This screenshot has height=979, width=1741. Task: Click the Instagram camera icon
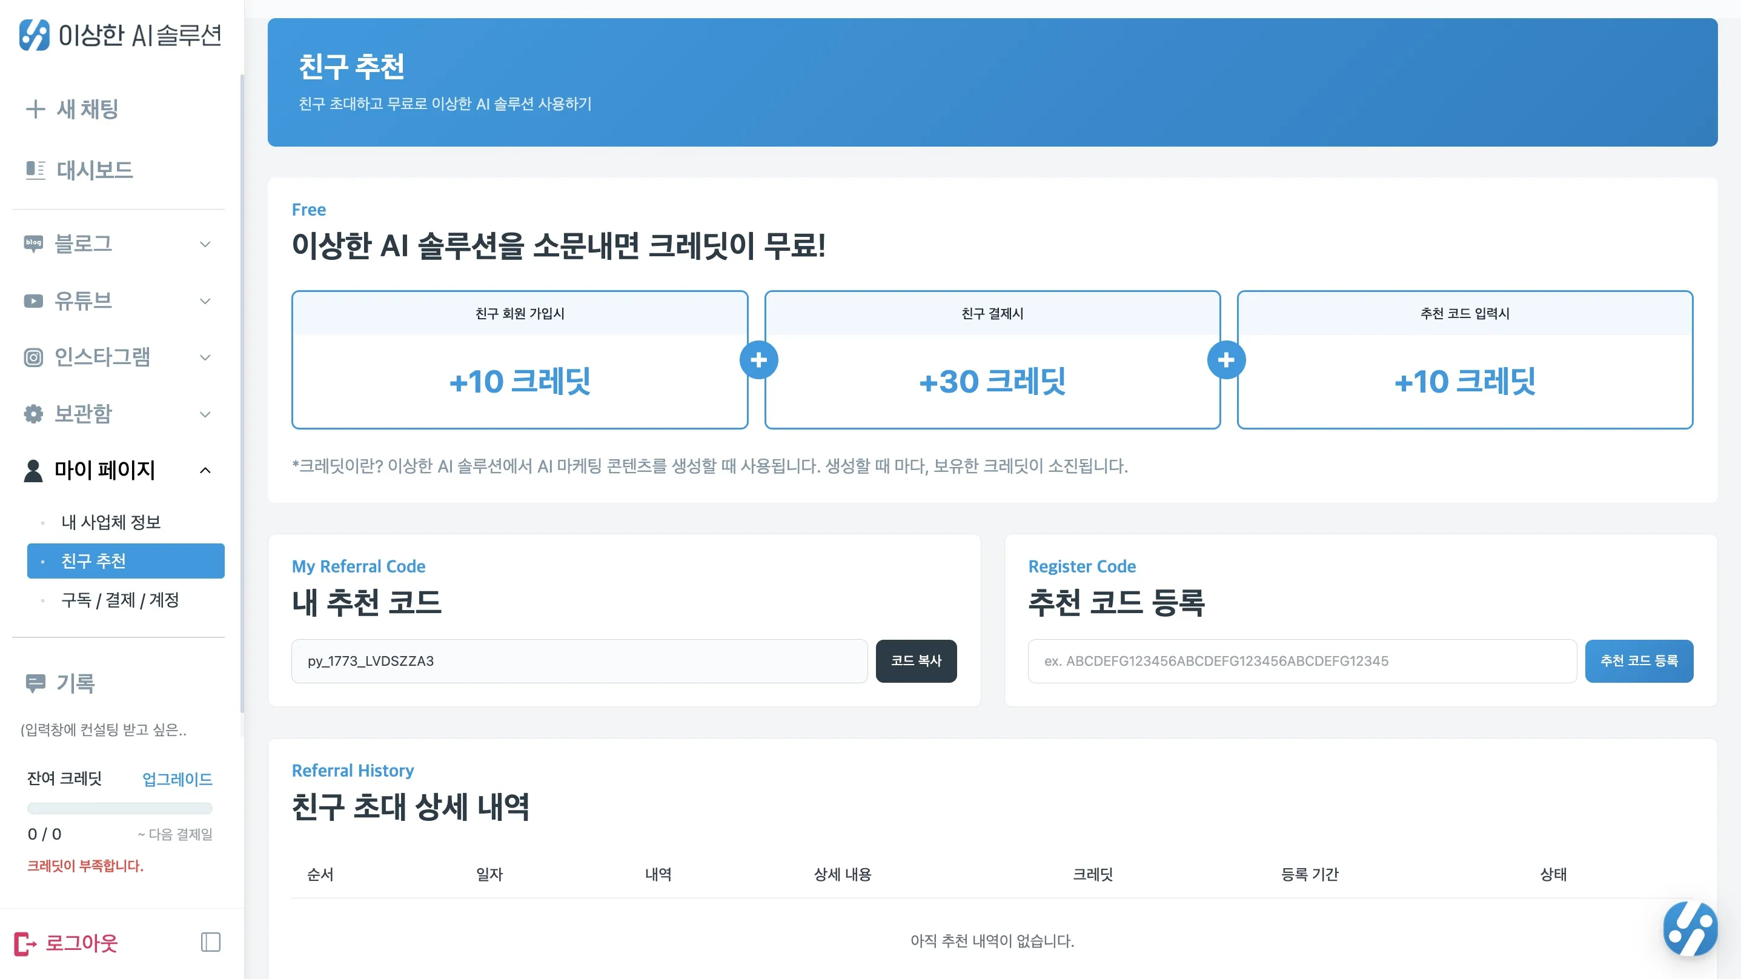(x=33, y=357)
